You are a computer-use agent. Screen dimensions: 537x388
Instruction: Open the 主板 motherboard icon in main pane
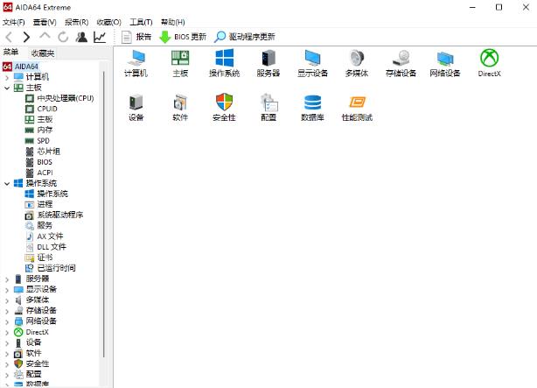click(x=180, y=63)
